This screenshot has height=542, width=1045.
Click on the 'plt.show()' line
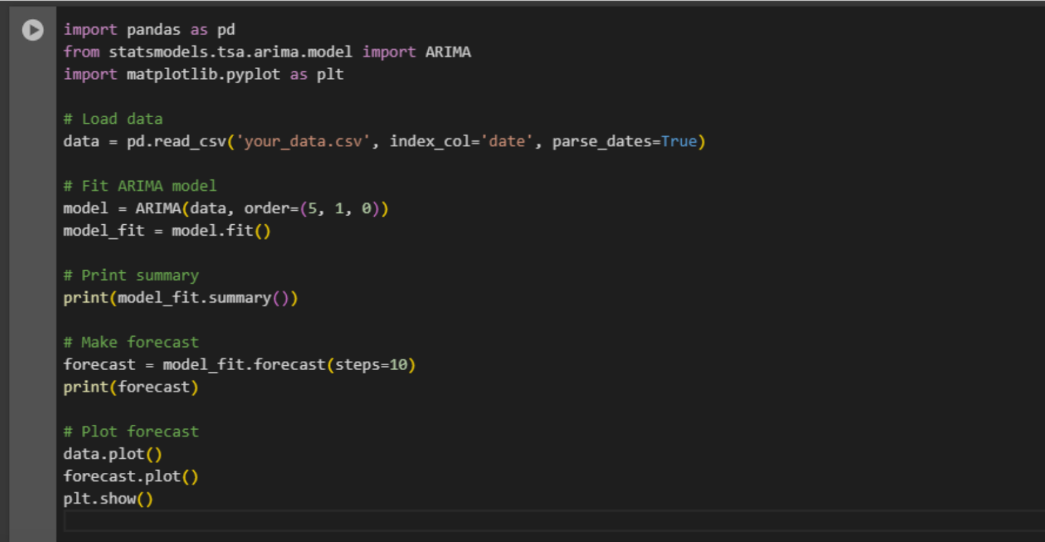click(x=108, y=499)
